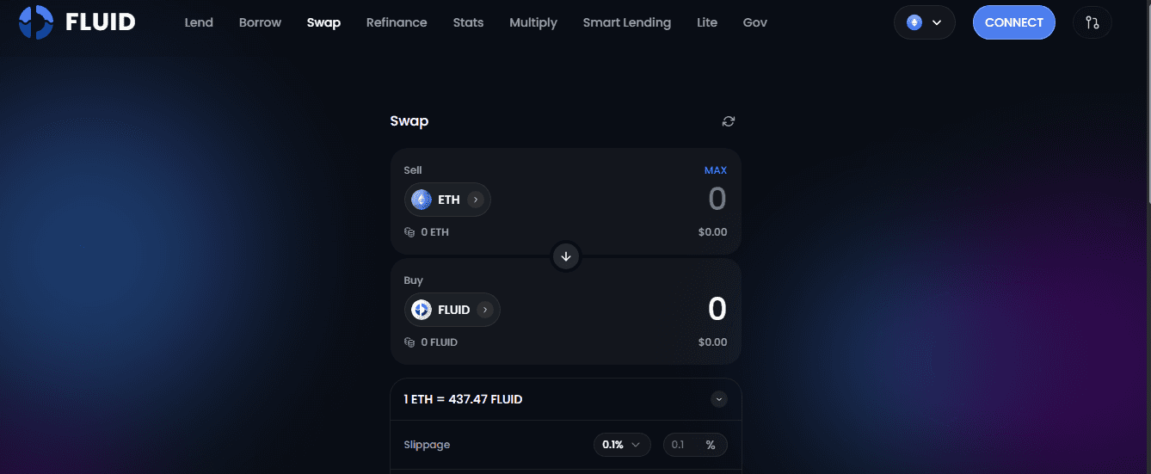Open the ETH sell token selector
Image resolution: width=1151 pixels, height=474 pixels.
click(447, 200)
